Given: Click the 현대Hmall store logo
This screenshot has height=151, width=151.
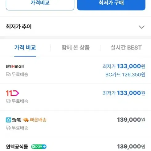Looking at the screenshot, I should [x=15, y=67].
